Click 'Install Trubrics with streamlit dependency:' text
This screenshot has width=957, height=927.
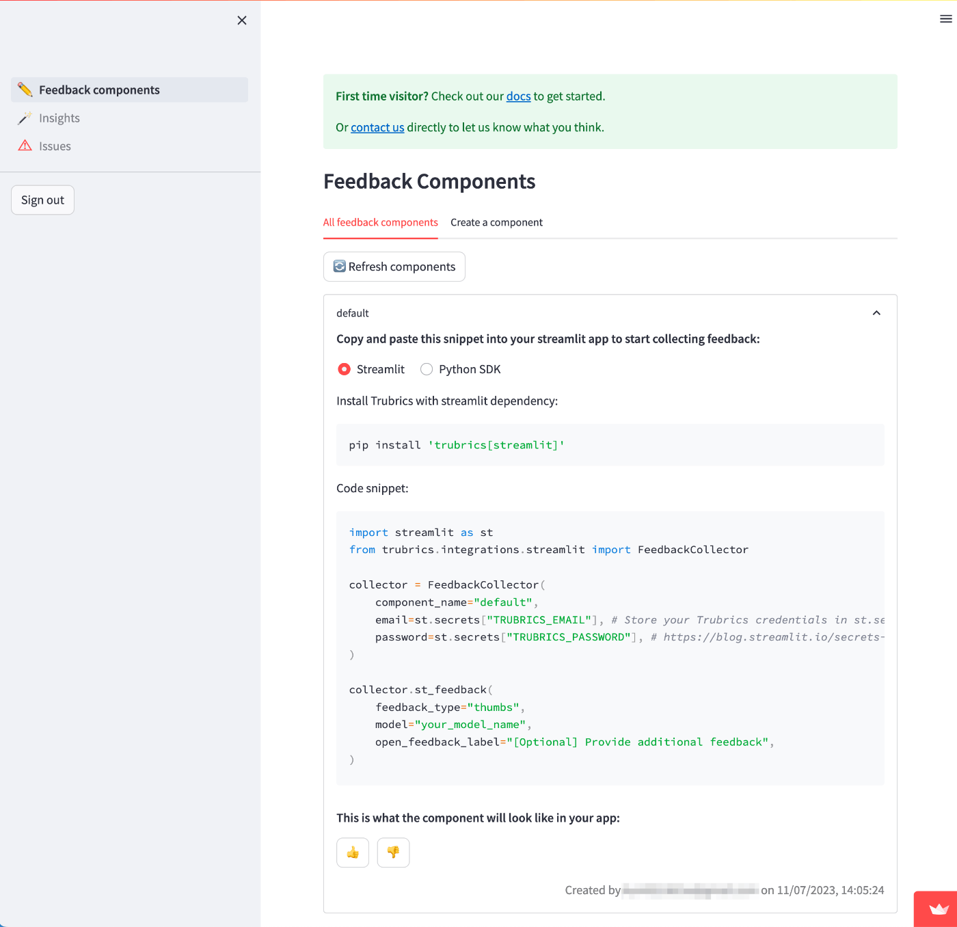pyautogui.click(x=447, y=401)
